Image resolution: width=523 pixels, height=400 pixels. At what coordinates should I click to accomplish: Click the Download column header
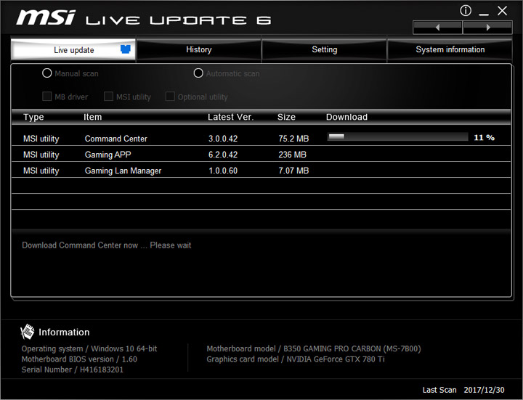click(347, 117)
